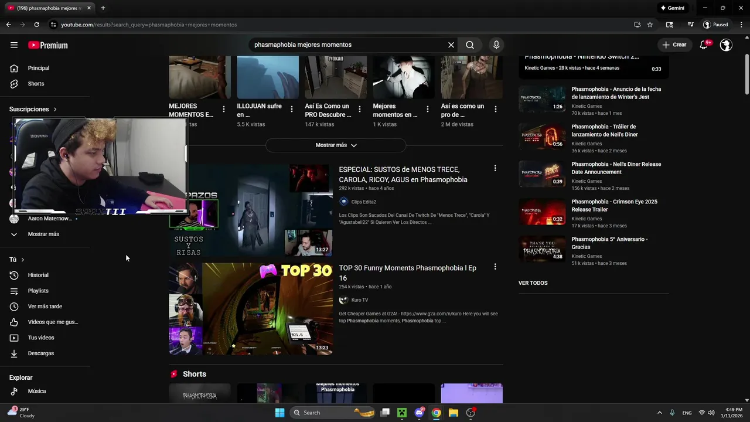The height and width of the screenshot is (422, 750).
Task: Click VER TODOS in the side panel
Action: (533, 283)
